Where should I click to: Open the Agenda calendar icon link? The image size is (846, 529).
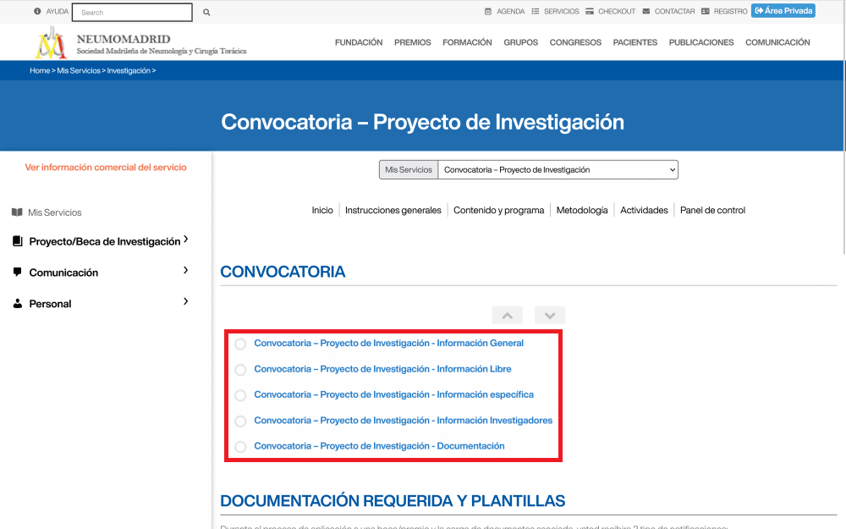(x=488, y=12)
